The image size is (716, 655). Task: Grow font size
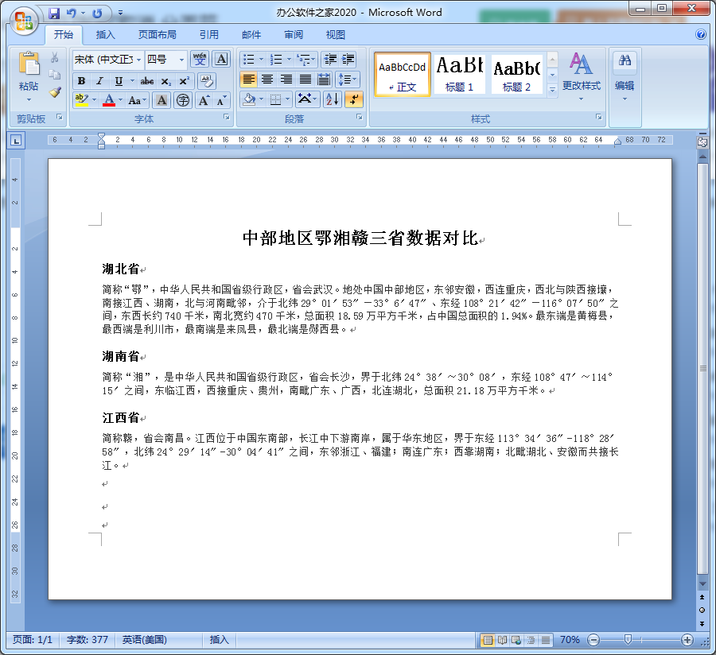pyautogui.click(x=204, y=100)
